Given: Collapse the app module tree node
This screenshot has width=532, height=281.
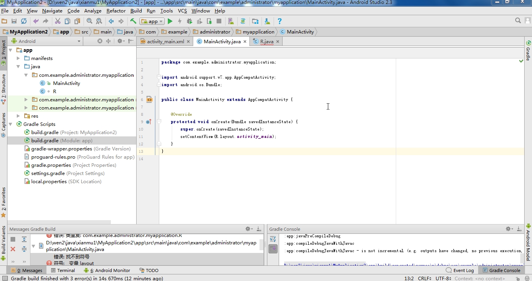Looking at the screenshot, I should point(11,50).
